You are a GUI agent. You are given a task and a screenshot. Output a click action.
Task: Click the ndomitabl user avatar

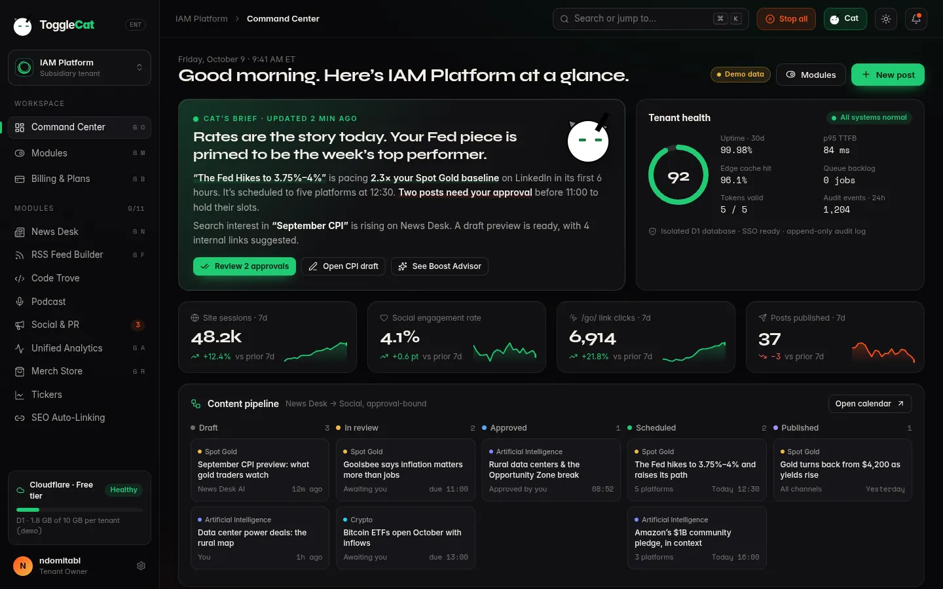(23, 565)
